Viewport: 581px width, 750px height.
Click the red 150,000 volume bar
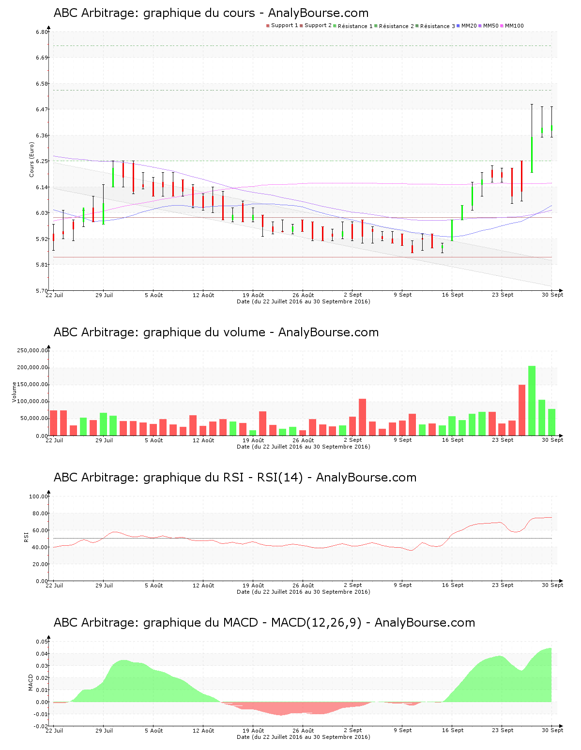[x=522, y=410]
